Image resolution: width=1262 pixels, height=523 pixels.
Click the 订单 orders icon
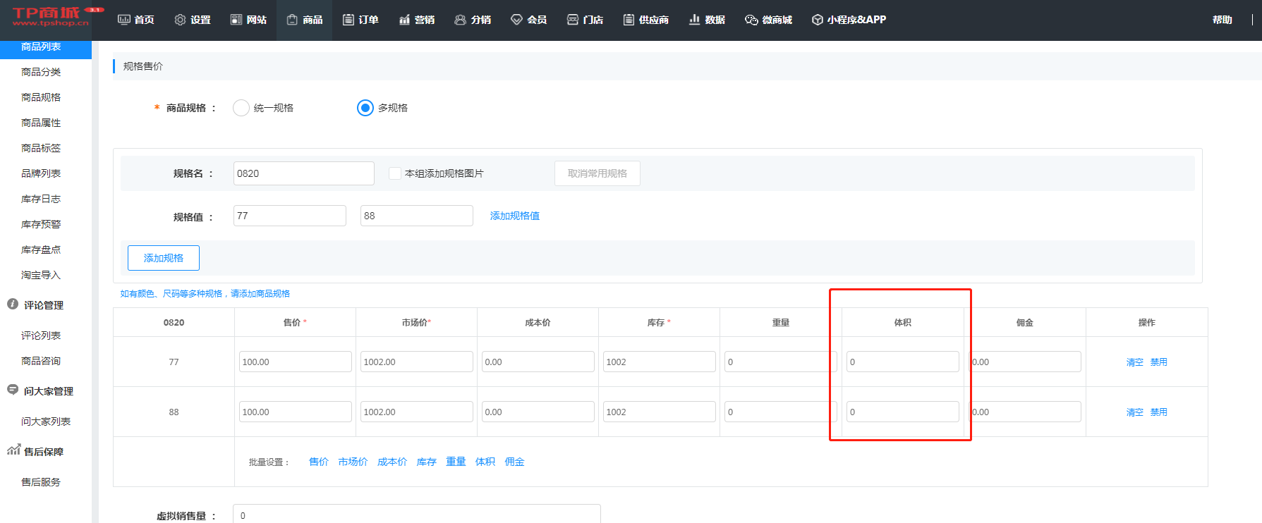coord(348,20)
